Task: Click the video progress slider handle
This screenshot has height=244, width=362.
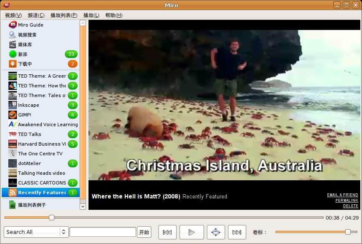Action: point(52,218)
